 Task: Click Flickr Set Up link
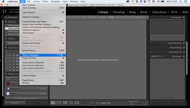click(43, 94)
